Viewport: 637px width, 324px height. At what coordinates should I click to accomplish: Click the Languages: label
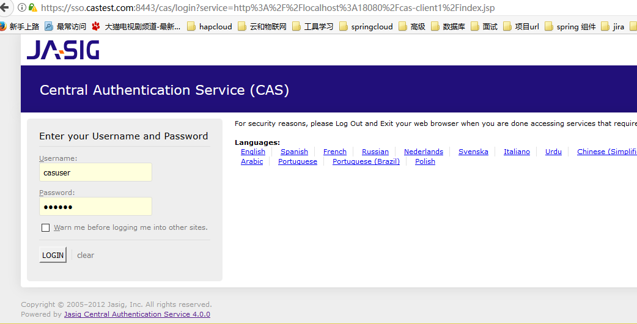click(x=257, y=142)
